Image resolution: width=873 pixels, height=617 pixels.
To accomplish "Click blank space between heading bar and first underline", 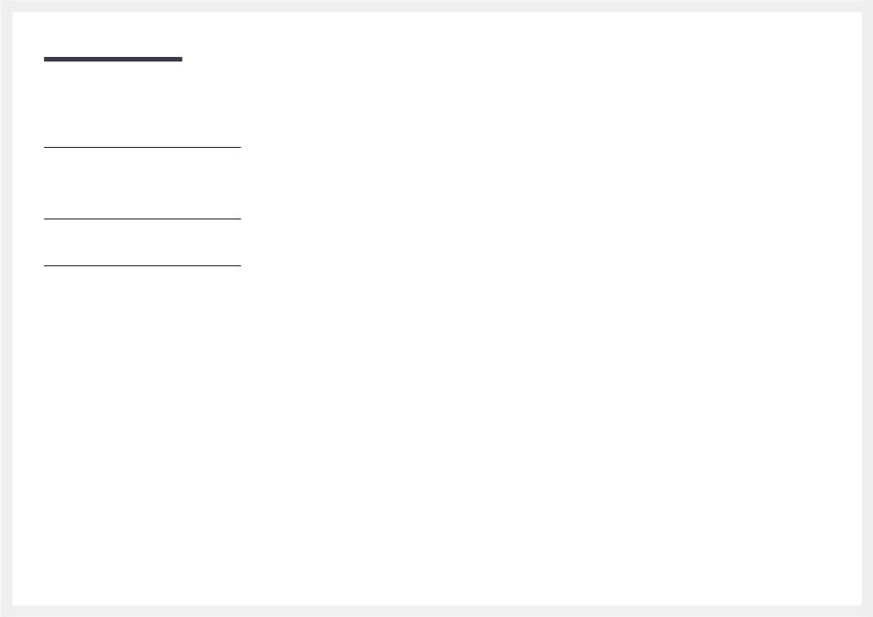I will point(142,104).
